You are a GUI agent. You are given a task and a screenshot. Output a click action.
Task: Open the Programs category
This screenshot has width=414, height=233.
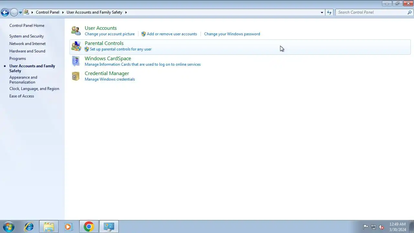click(x=17, y=59)
